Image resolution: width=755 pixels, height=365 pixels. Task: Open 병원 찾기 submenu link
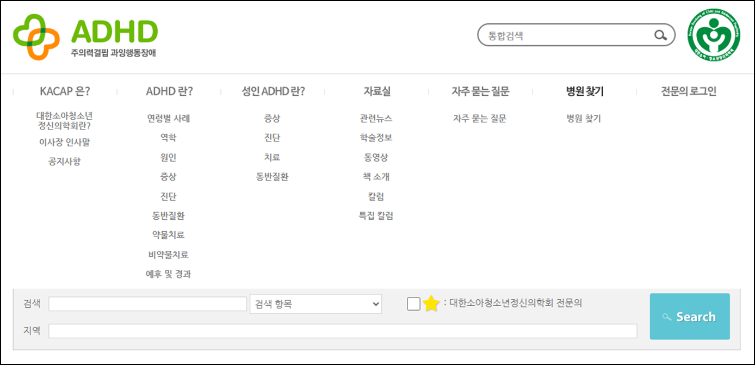coord(584,119)
